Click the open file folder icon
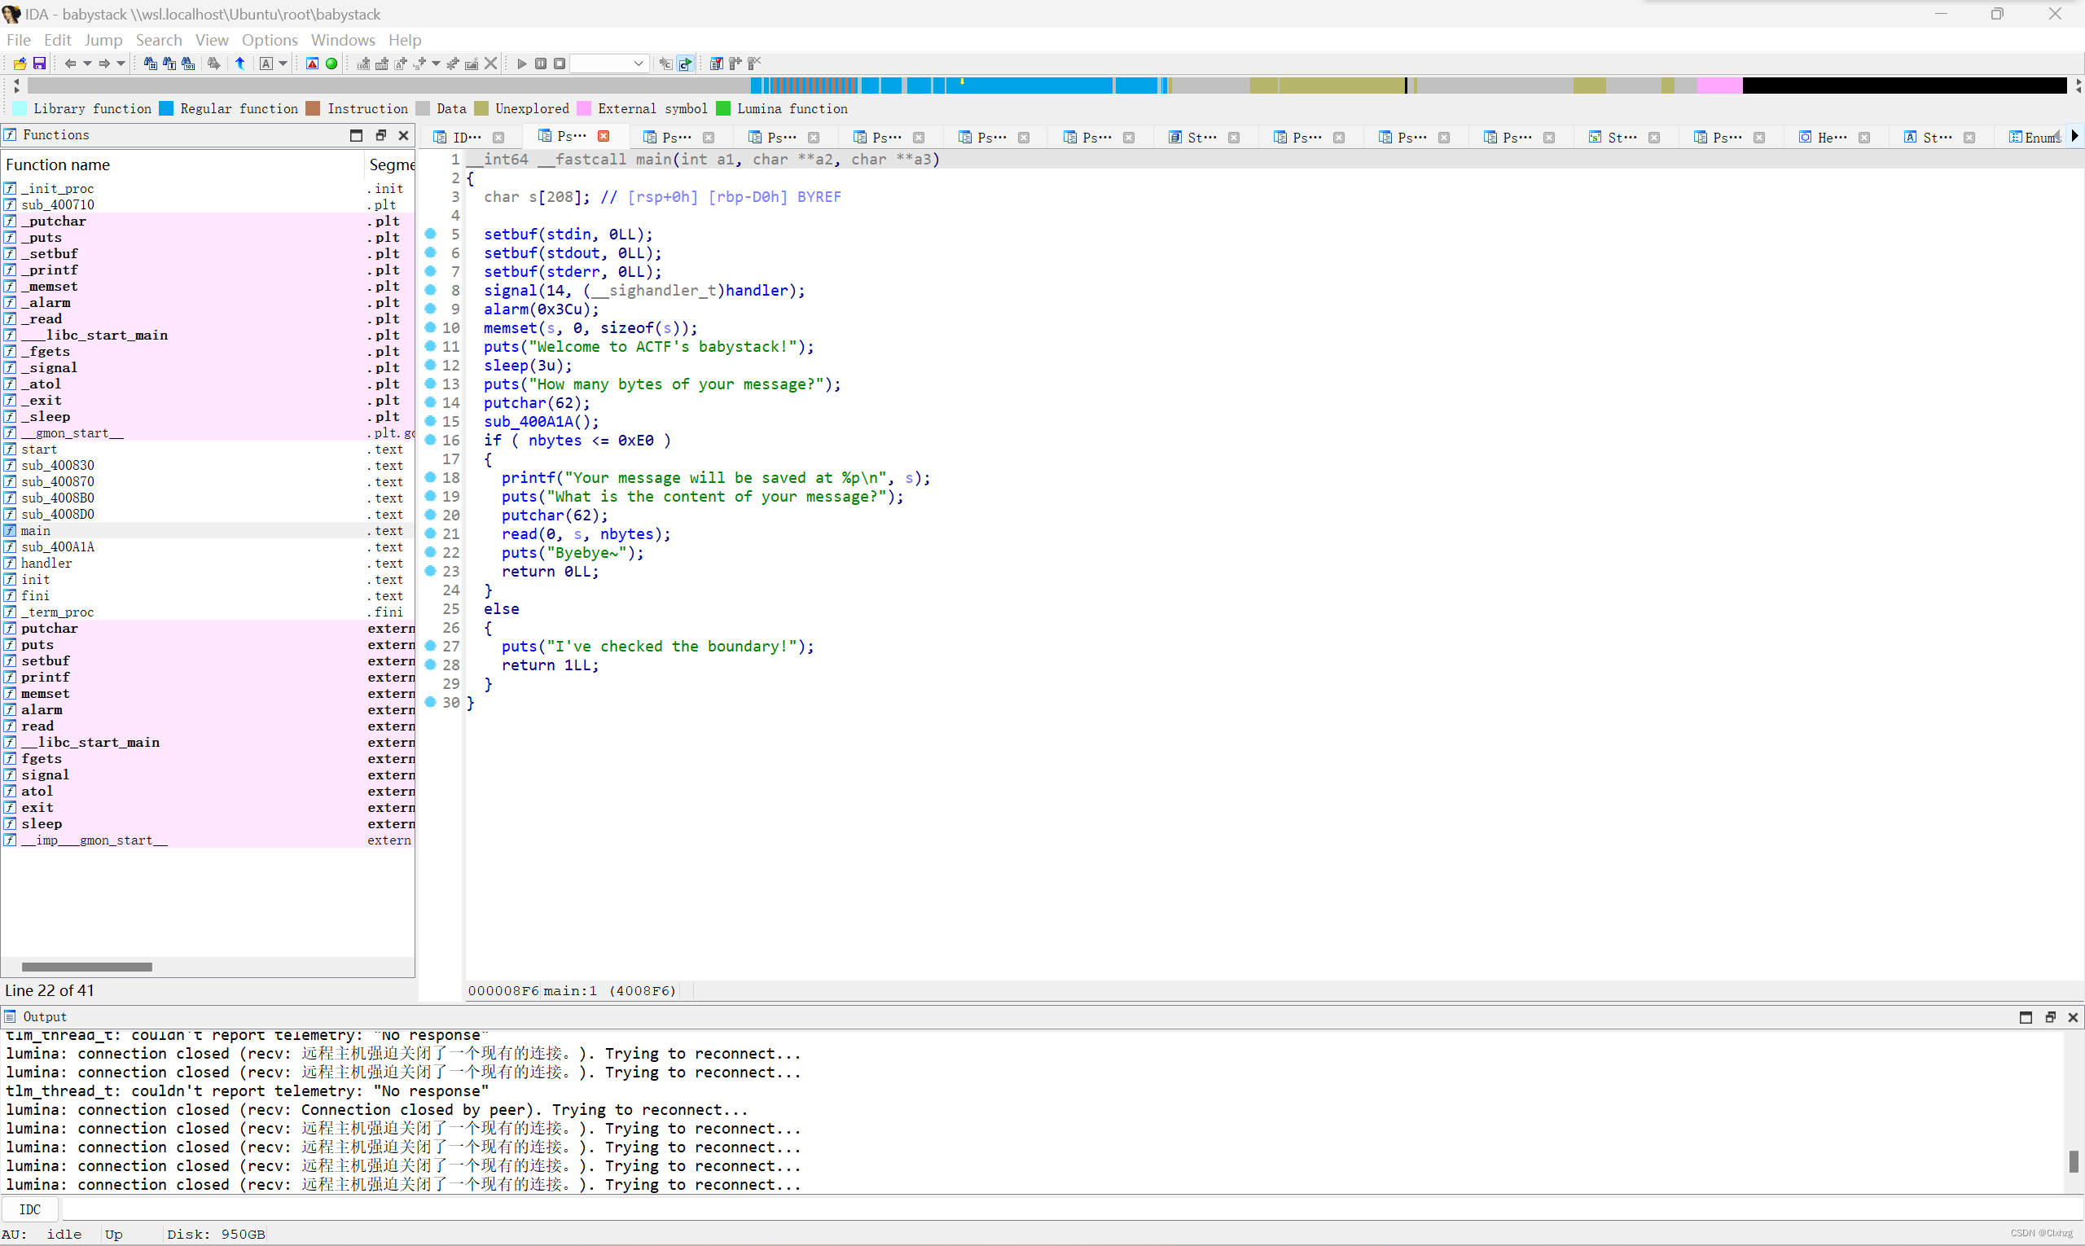The width and height of the screenshot is (2085, 1246). pos(20,64)
